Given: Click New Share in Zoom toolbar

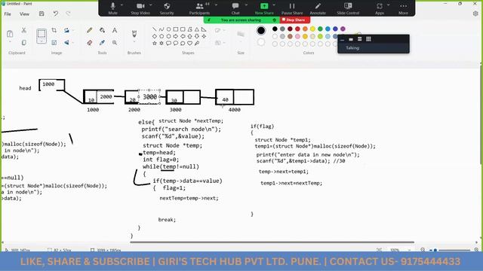Looking at the screenshot, I should click(x=264, y=8).
